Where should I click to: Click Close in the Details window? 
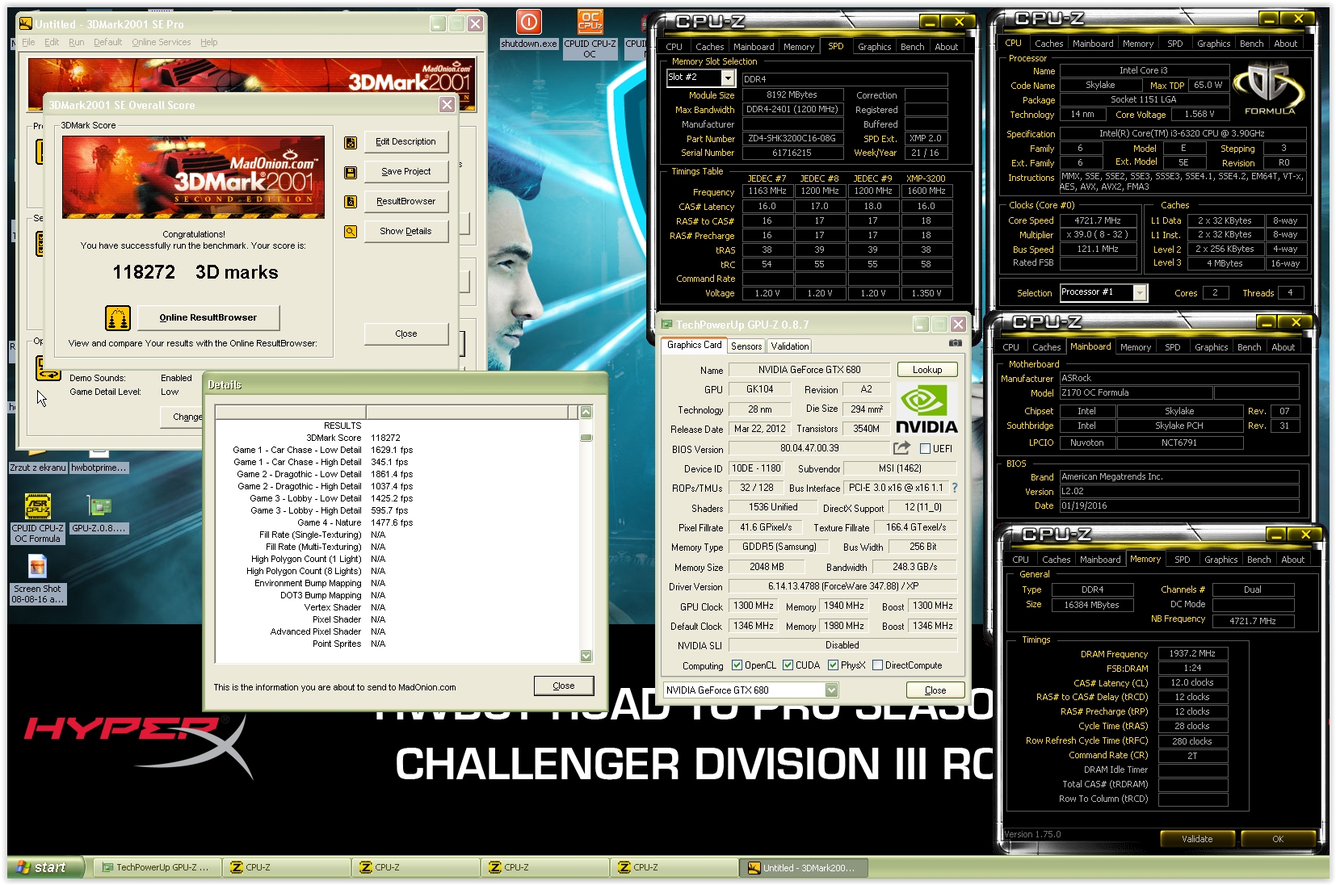(x=564, y=686)
